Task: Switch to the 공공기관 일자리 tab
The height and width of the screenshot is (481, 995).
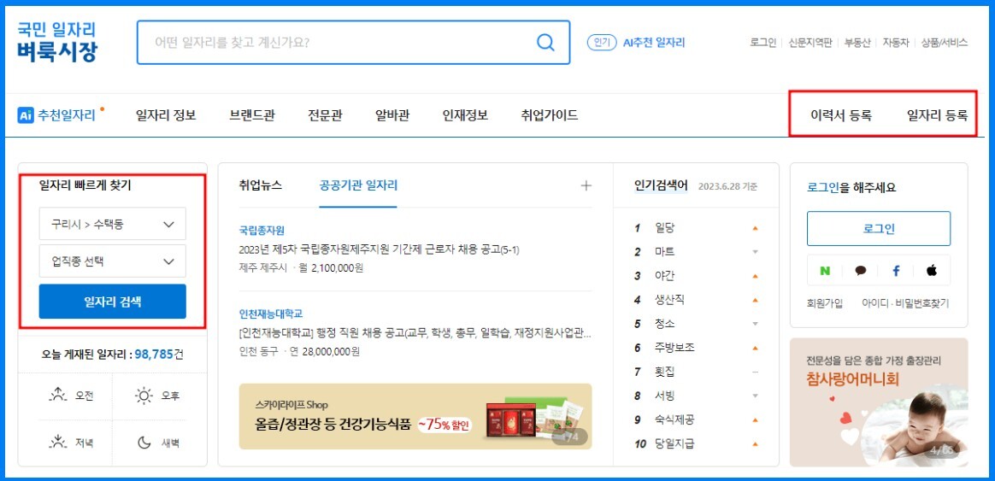Action: point(358,185)
